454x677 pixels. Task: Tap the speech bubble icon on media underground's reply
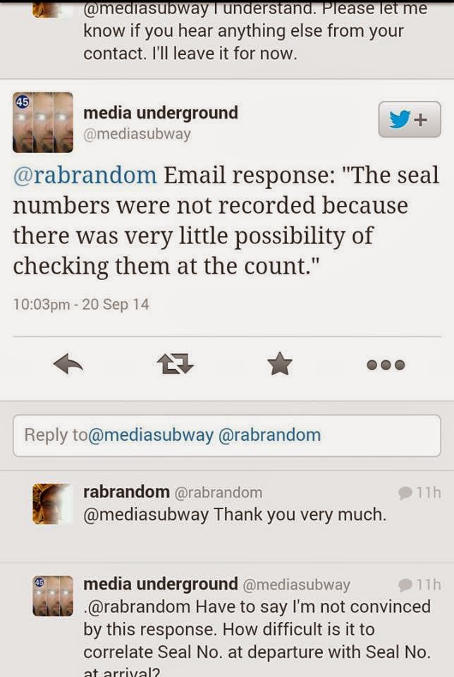tap(405, 585)
